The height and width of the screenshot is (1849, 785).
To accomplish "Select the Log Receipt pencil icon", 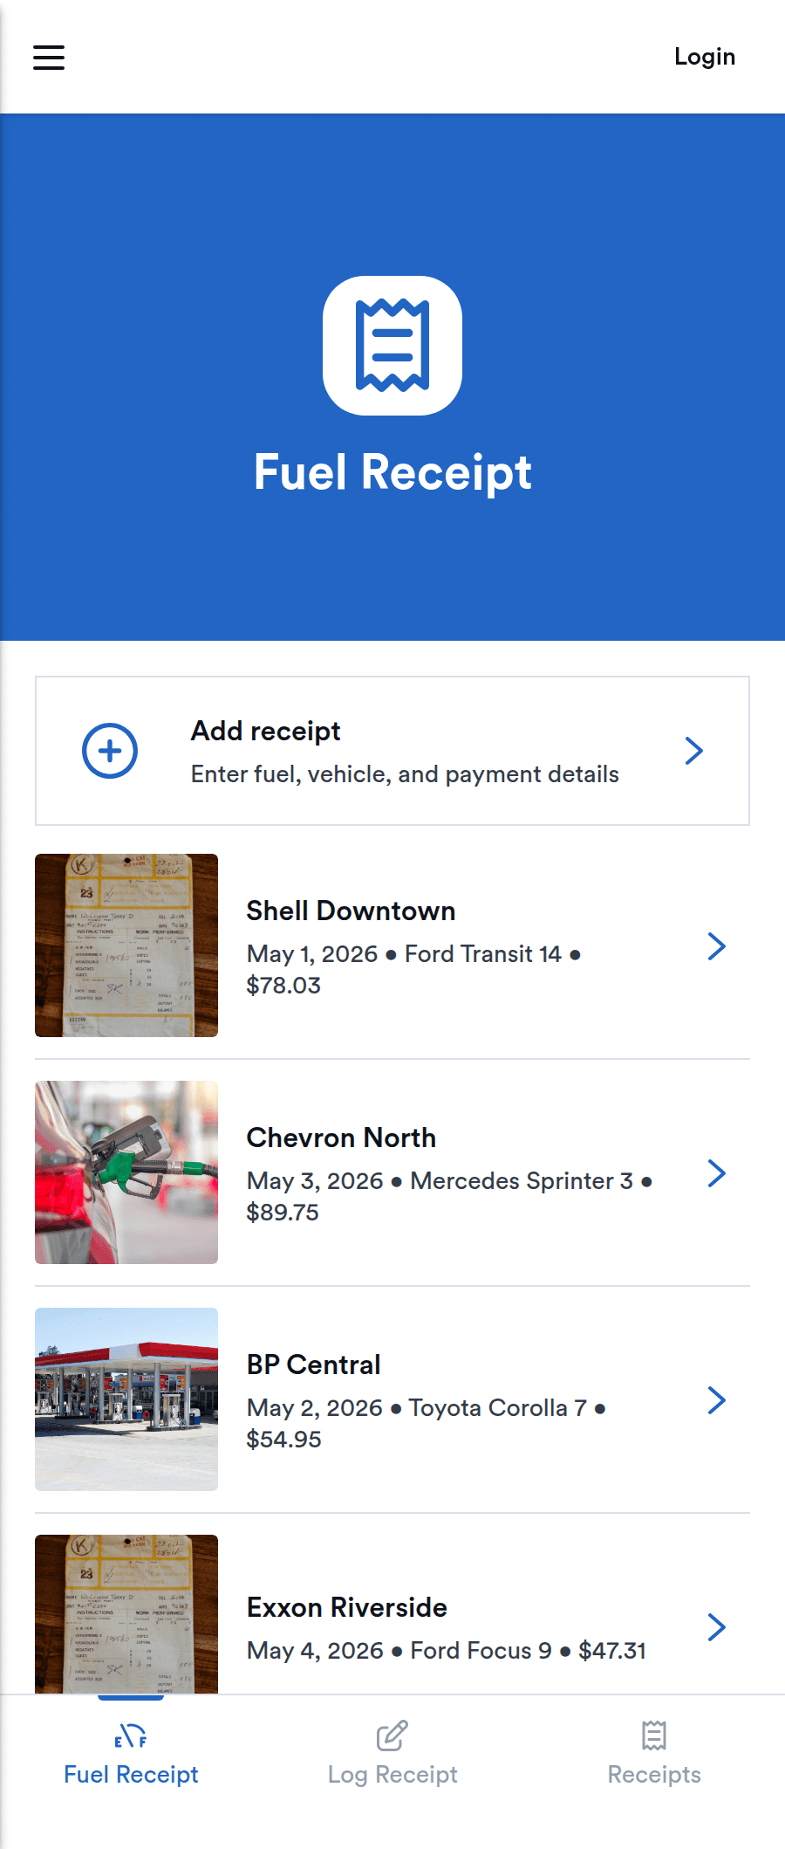I will (392, 1736).
